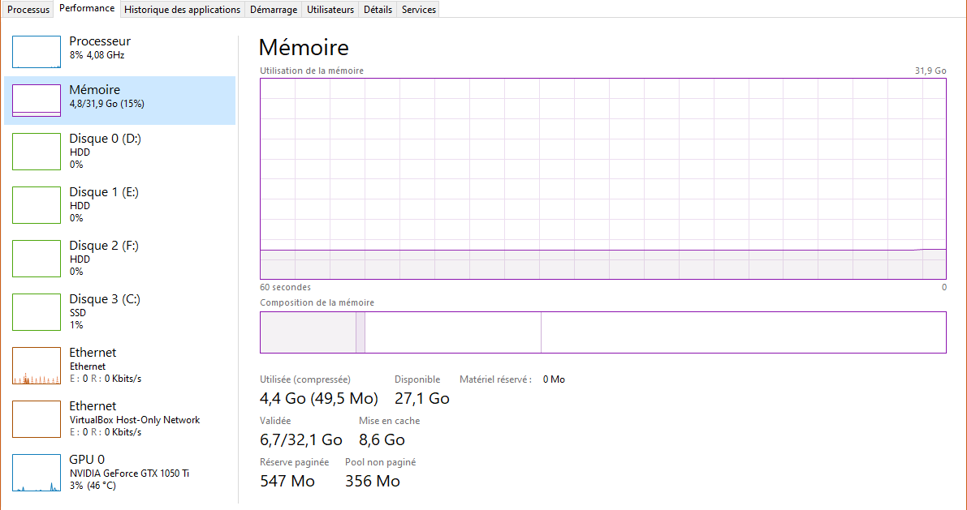Click the Composition de la mémoire bar
Image resolution: width=967 pixels, height=510 pixels.
[x=603, y=332]
